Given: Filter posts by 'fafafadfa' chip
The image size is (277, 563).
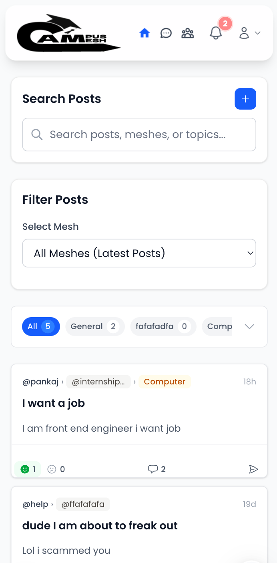Looking at the screenshot, I should [x=163, y=326].
